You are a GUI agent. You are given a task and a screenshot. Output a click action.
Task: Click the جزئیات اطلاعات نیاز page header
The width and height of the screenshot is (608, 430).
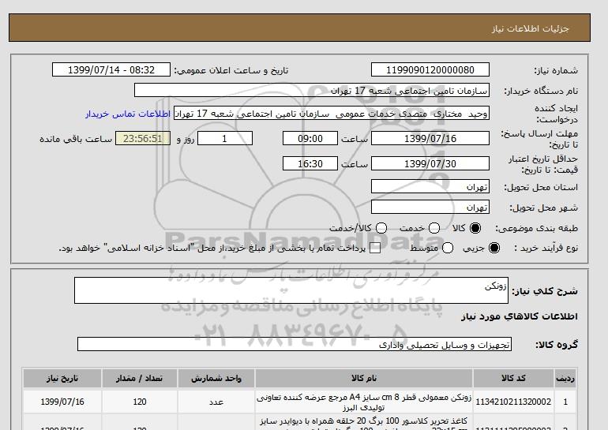530,28
